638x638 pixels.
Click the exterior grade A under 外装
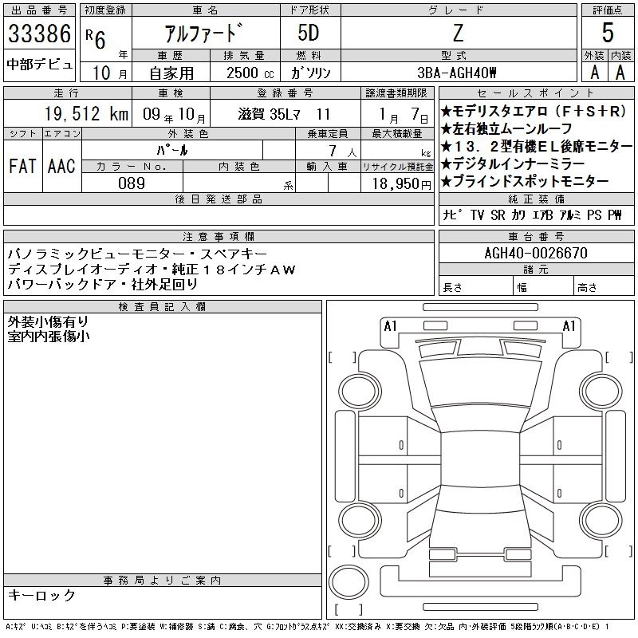(x=595, y=73)
